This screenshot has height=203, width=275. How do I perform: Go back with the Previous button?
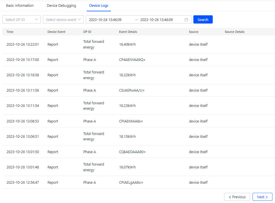(237, 197)
